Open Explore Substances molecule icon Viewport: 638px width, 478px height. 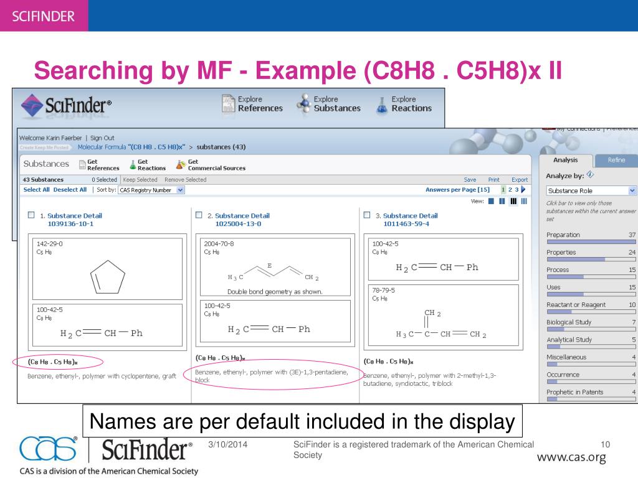(304, 103)
